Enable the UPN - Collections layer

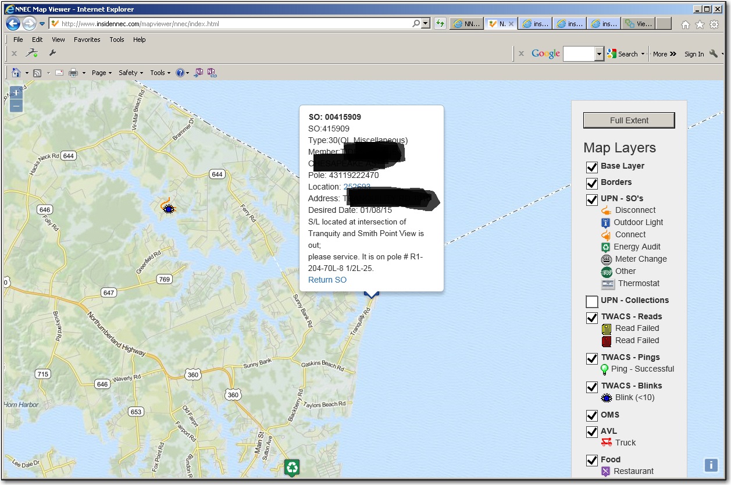coord(591,301)
